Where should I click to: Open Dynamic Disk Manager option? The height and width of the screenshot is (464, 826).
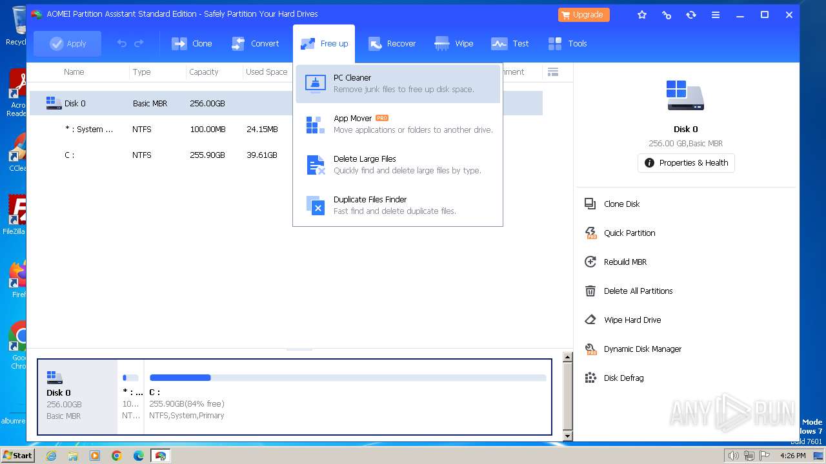pos(643,349)
